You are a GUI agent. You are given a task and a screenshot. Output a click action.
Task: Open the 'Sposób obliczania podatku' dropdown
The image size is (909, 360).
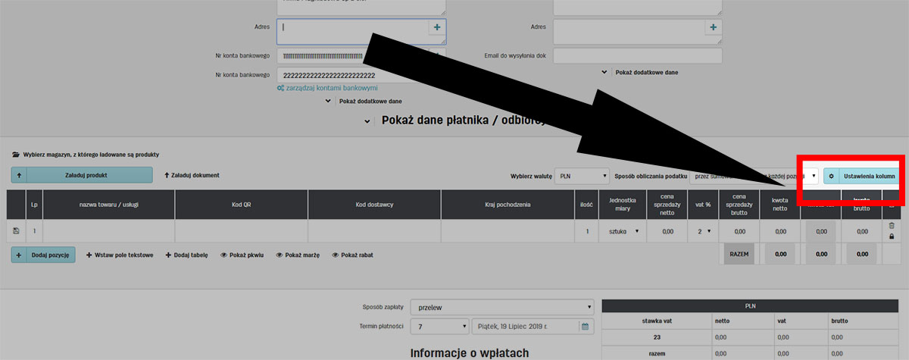click(x=754, y=176)
